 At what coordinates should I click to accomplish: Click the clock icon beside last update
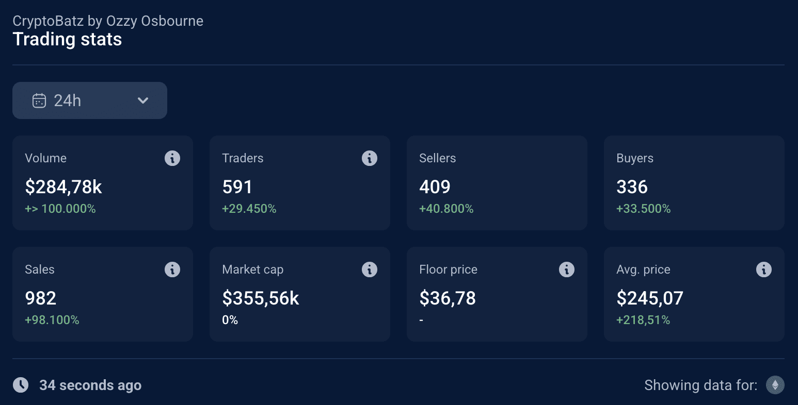(21, 385)
